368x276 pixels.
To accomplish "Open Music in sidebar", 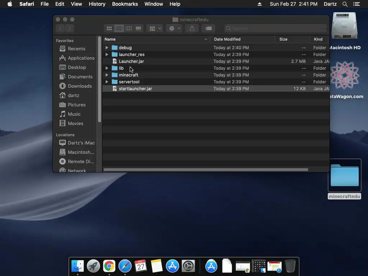I will pos(70,114).
